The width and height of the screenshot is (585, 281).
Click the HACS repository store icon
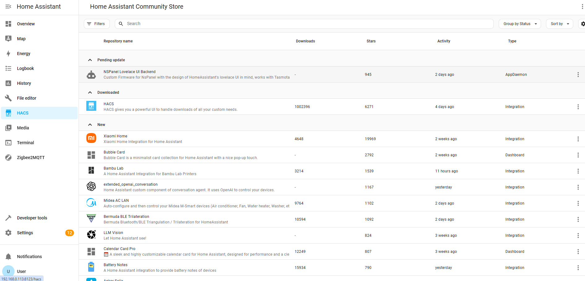point(91,106)
